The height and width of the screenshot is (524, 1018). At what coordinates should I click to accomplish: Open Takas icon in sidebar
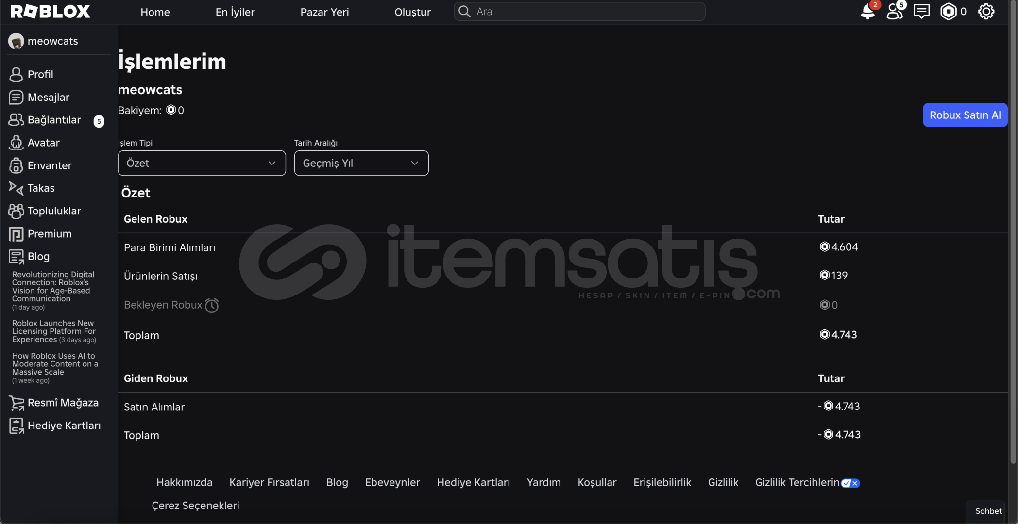(x=16, y=188)
